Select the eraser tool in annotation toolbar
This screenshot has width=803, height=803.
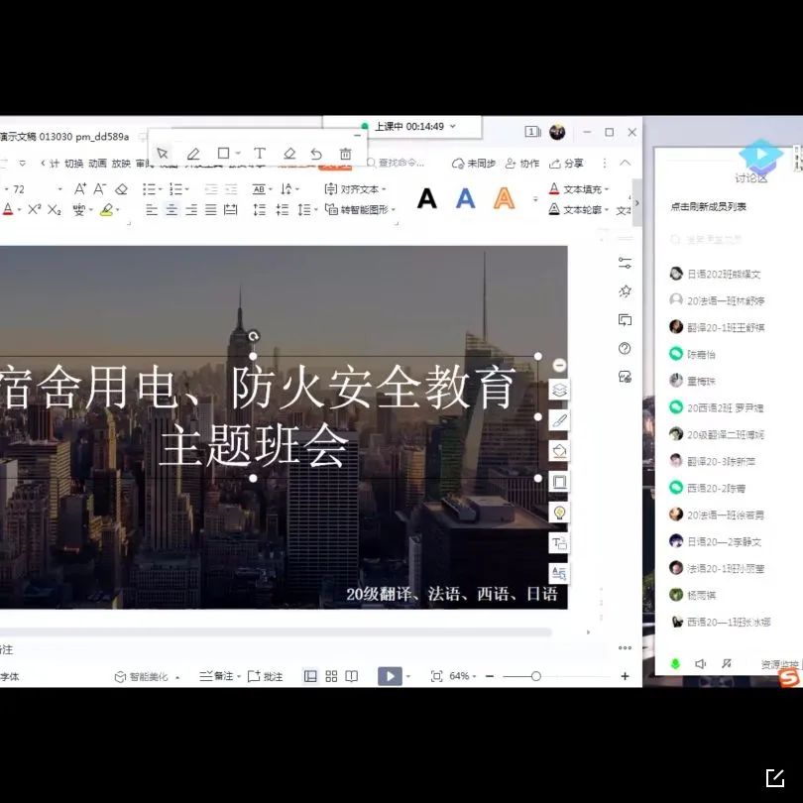[x=289, y=154]
